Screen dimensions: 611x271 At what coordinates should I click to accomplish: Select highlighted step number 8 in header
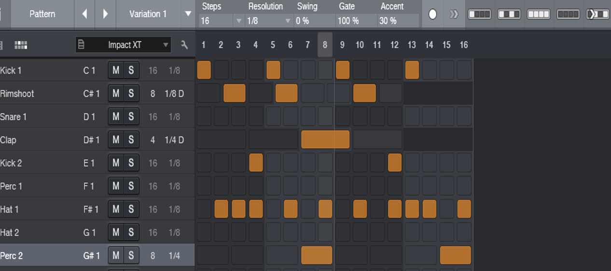coord(325,45)
